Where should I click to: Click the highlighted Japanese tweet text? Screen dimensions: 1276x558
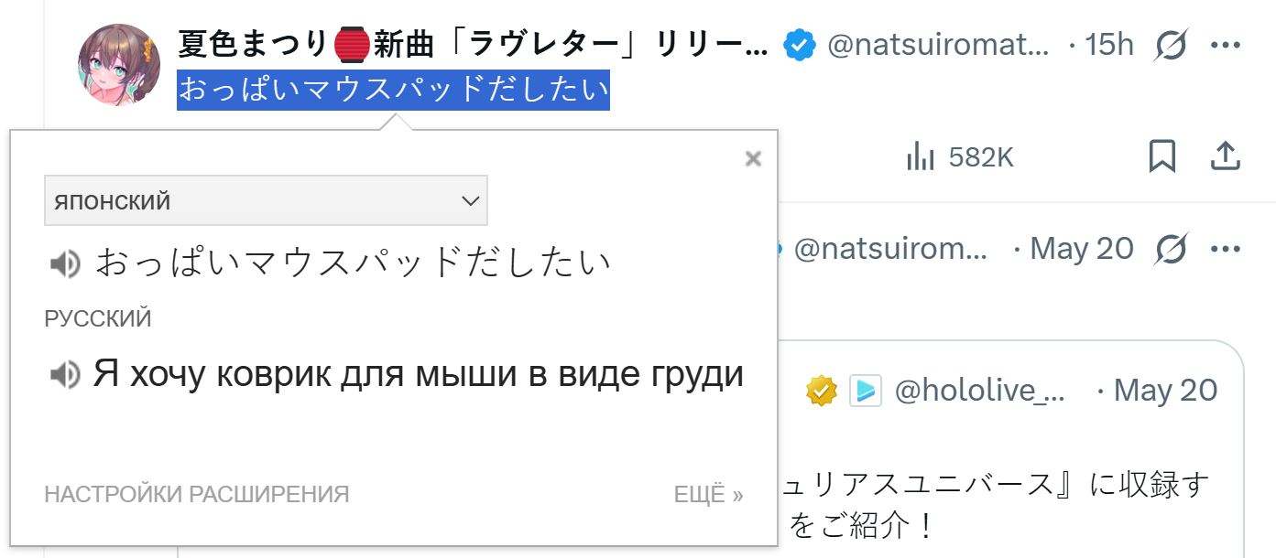tap(394, 90)
